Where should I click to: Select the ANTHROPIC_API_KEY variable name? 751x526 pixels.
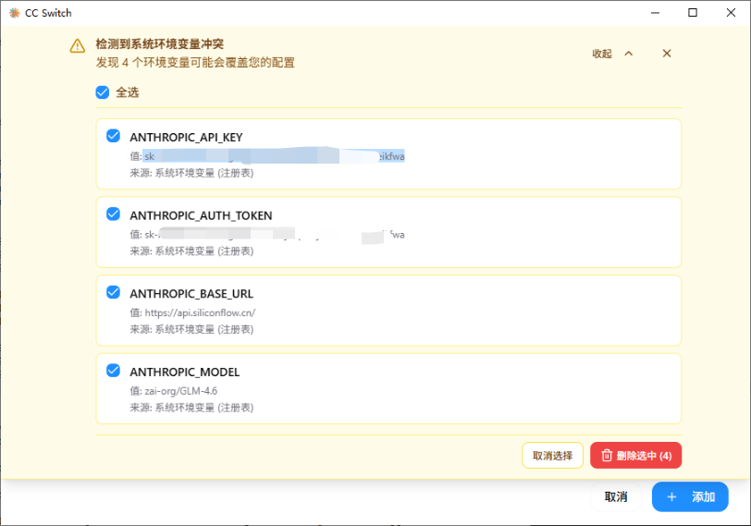[186, 138]
